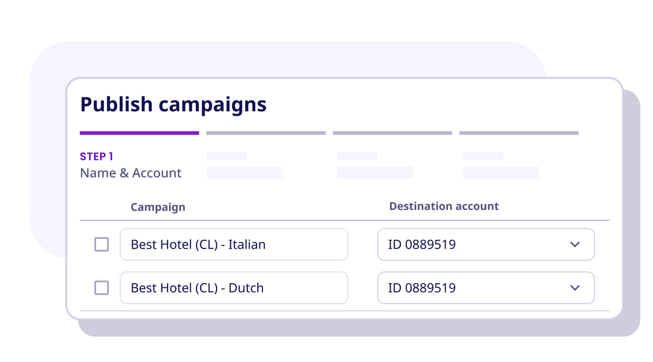Select both checkboxes starting with the Italian row
The width and height of the screenshot is (653, 362).
pos(102,244)
